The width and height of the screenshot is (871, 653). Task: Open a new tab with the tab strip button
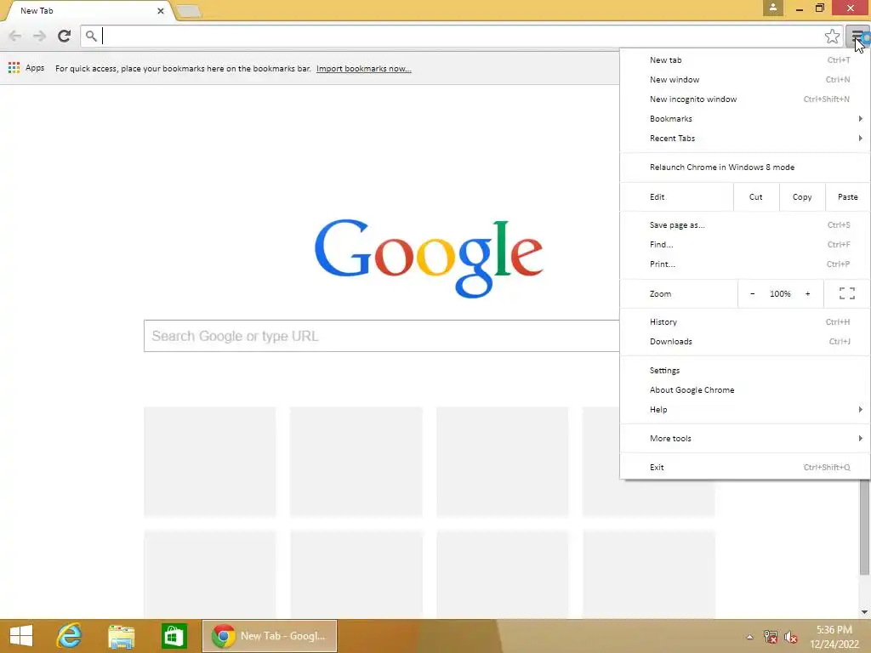pos(188,11)
